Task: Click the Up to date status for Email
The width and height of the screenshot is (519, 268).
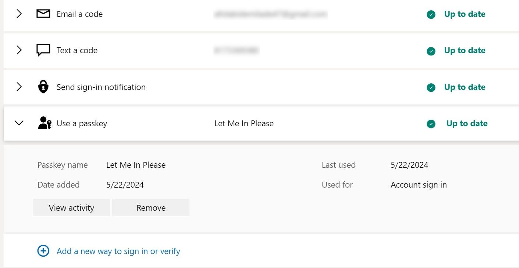Action: [465, 14]
